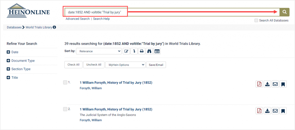Click the binoculars search-within icon
Viewport: 295px width, 130px height.
(x=150, y=51)
